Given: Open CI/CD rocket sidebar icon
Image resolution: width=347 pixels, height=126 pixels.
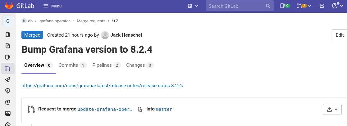Looking at the screenshot, I should pyautogui.click(x=8, y=79).
